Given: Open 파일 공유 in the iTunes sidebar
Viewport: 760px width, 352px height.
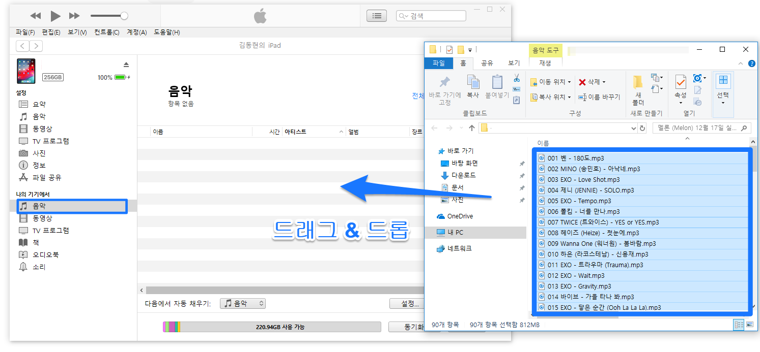Looking at the screenshot, I should point(47,177).
